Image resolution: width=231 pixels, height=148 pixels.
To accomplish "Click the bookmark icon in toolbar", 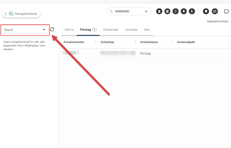I will coord(206,11).
